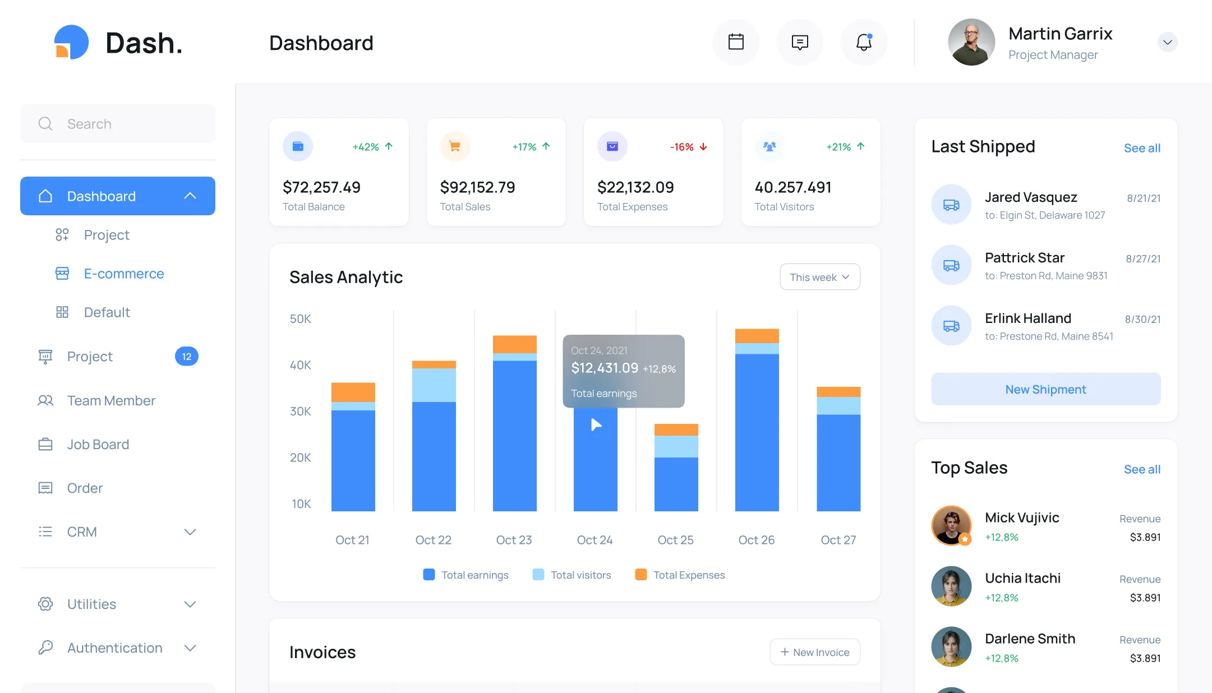Screen dimensions: 1212x693
Task: Click the Pattrick Star 8/27/21 date
Action: coord(1143,258)
